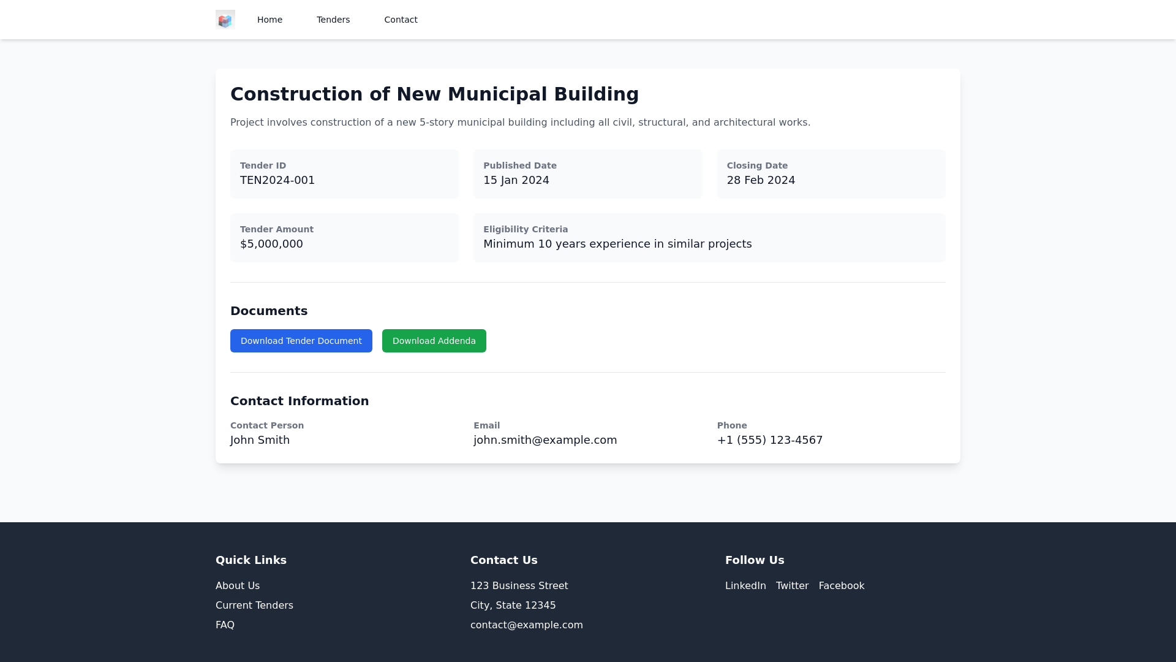
Task: Go to the Tenders menu item
Action: point(333,20)
